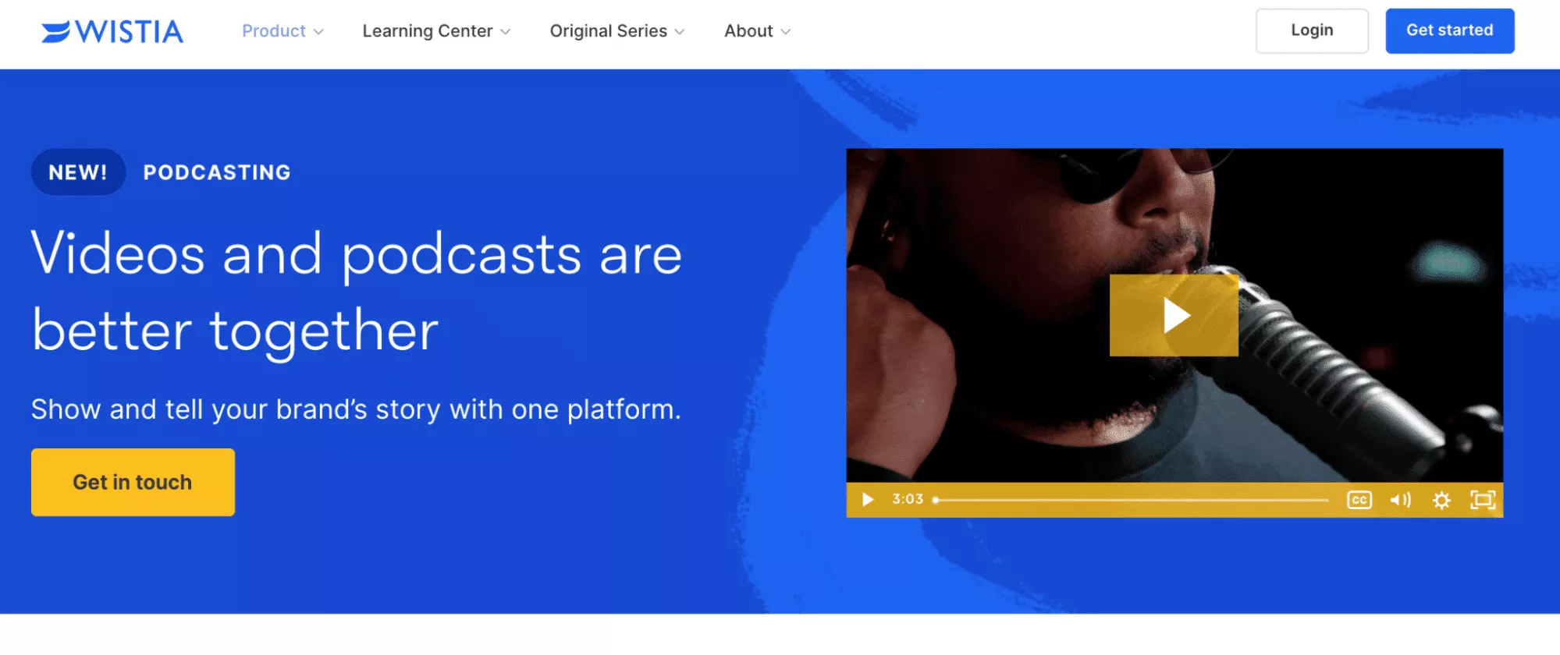Open the About menu

[748, 31]
